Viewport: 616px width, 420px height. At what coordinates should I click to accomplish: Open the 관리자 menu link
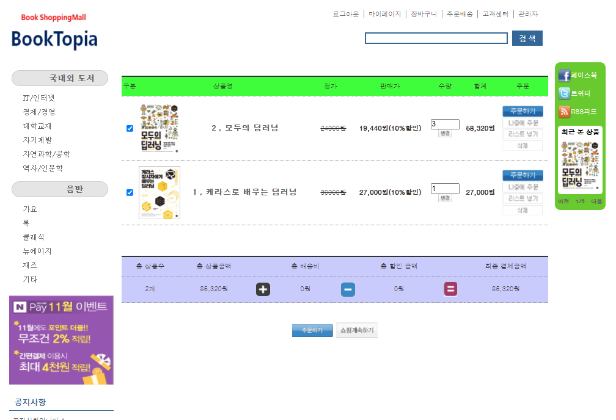tap(528, 14)
